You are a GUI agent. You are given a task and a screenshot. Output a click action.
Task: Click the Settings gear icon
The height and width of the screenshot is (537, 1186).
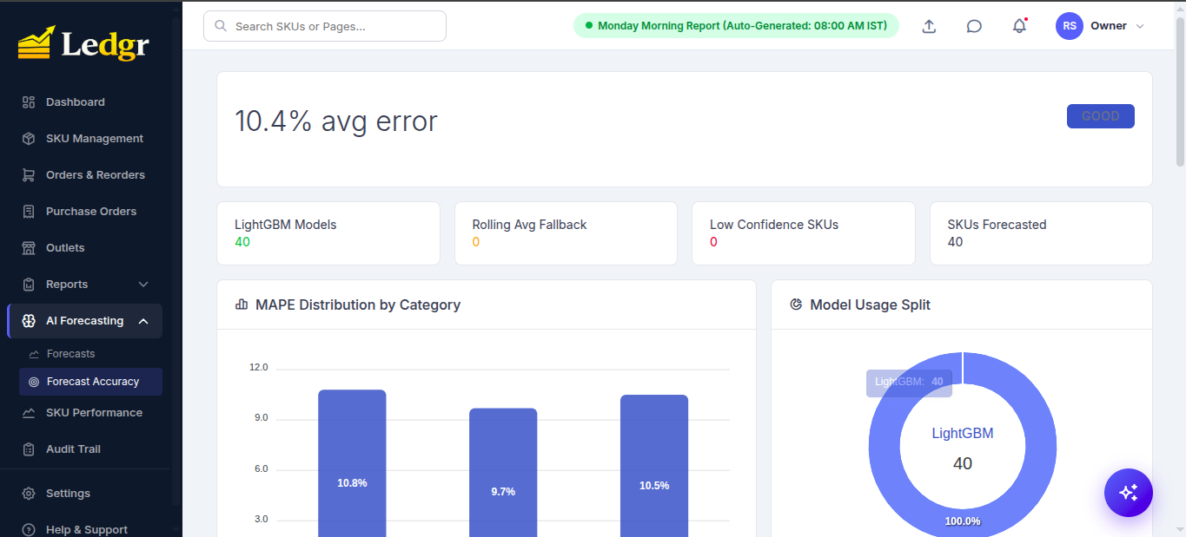click(x=29, y=494)
